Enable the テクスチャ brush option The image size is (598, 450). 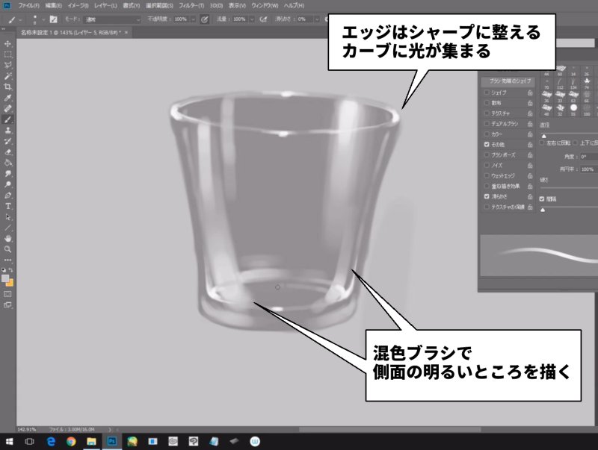(486, 111)
